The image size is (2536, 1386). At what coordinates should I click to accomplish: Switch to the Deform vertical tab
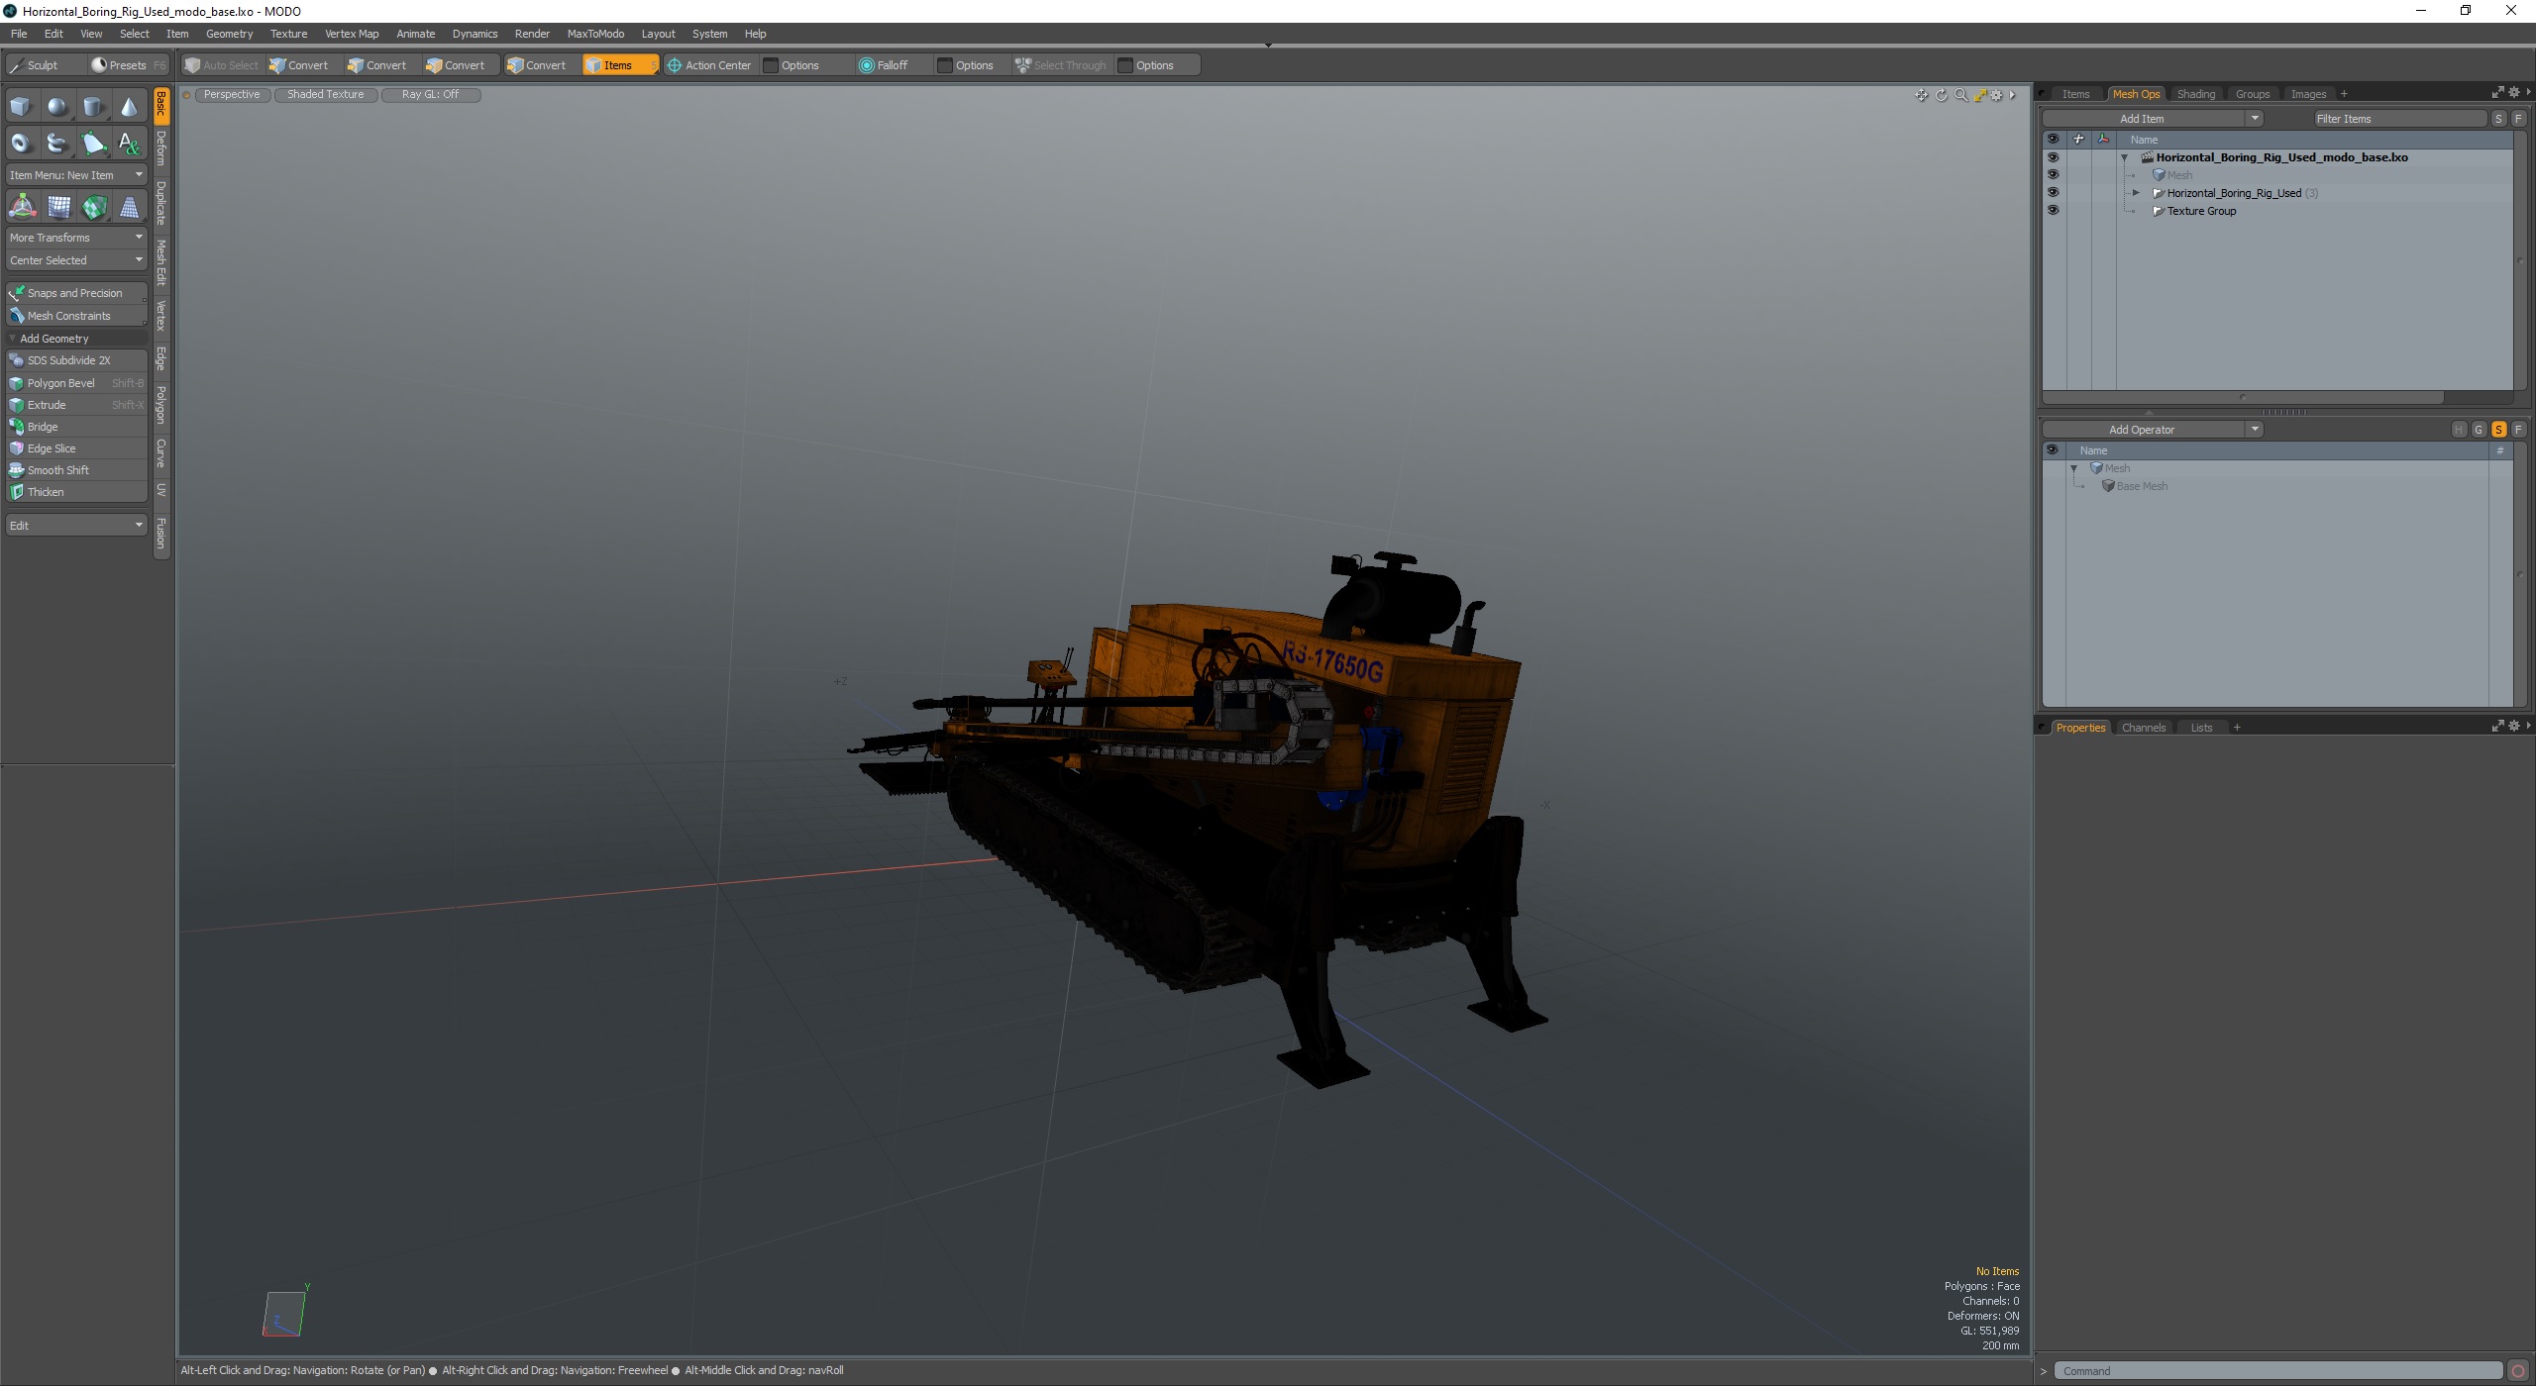tap(161, 148)
